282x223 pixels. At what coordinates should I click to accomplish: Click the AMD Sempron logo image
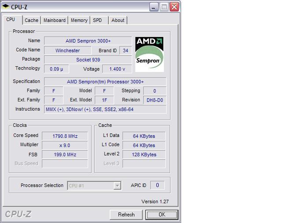click(149, 54)
